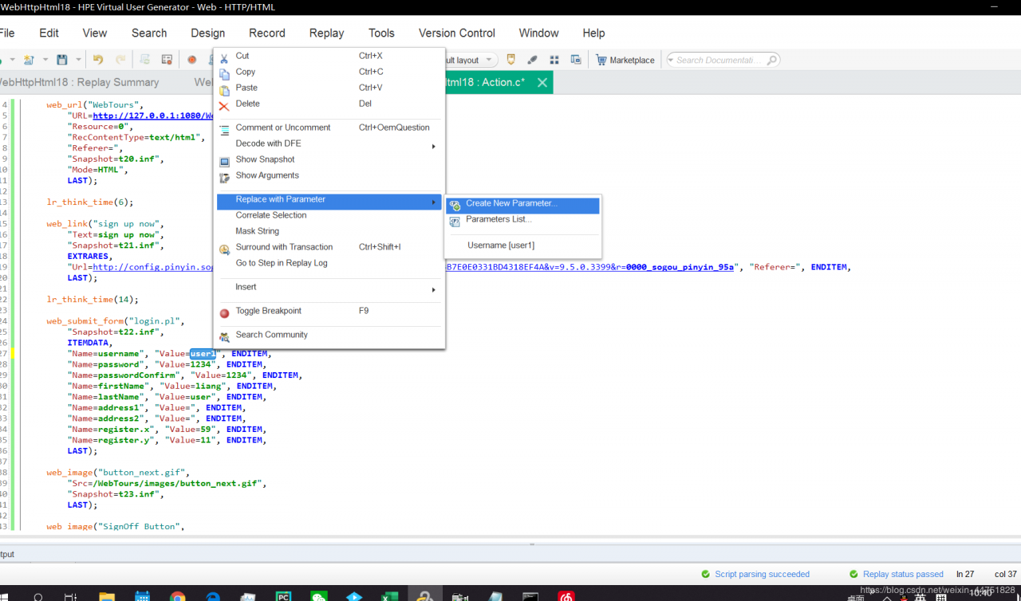Close the Action.c tab

coord(542,82)
